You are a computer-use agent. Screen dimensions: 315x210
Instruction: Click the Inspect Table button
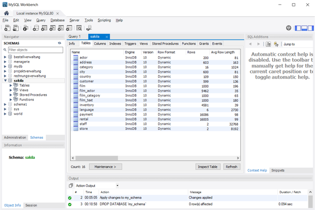click(208, 167)
